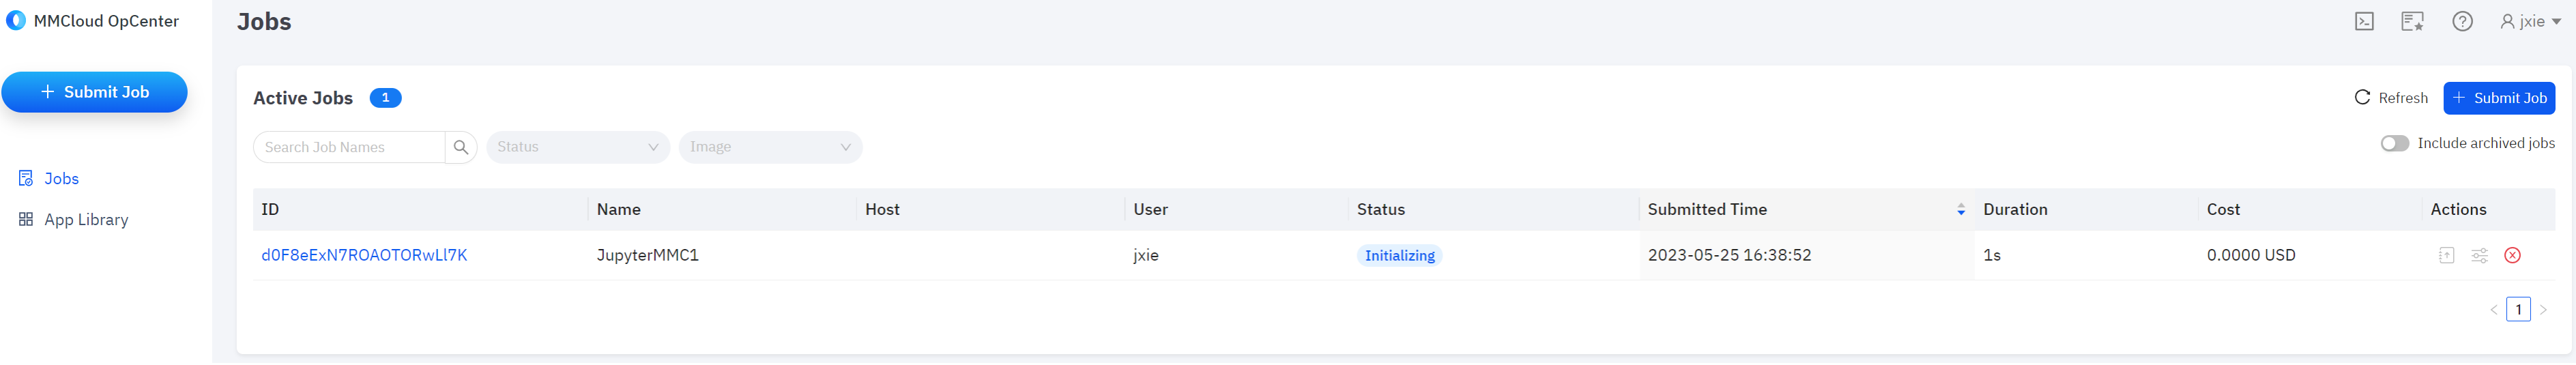Expand the Image filter dropdown
The image size is (2576, 365).
[770, 147]
